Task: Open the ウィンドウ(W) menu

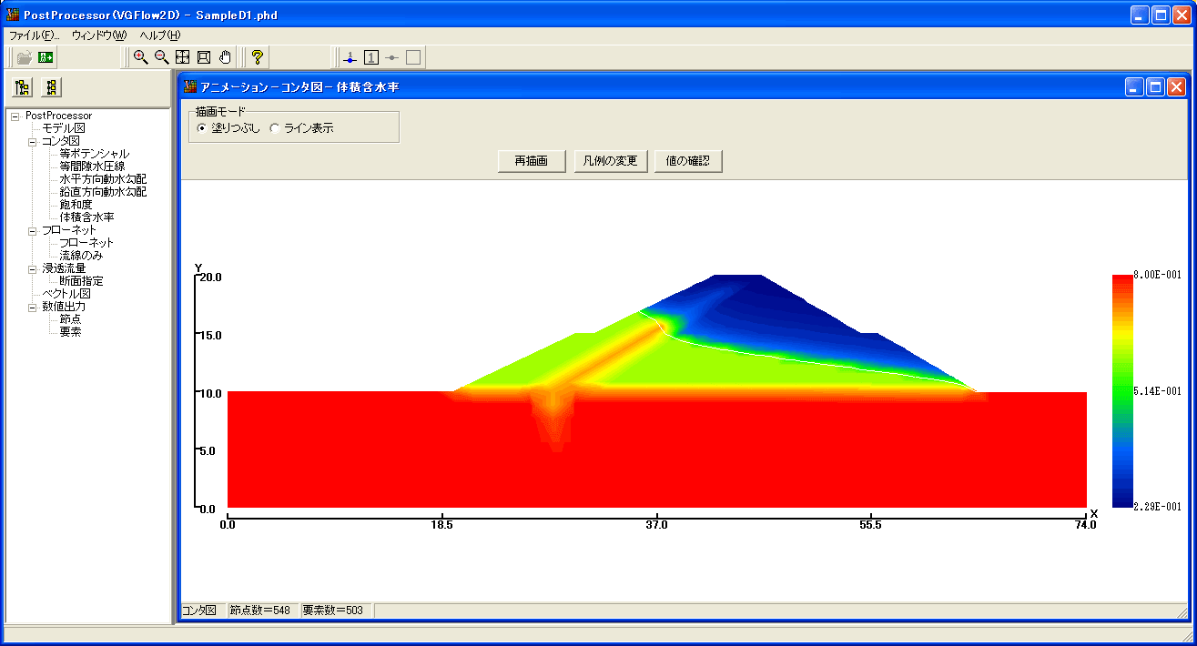Action: (99, 35)
